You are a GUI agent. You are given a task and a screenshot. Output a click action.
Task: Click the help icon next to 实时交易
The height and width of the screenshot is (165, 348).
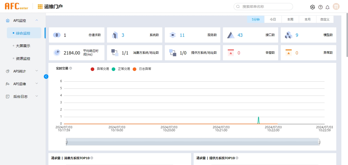pyautogui.click(x=71, y=68)
